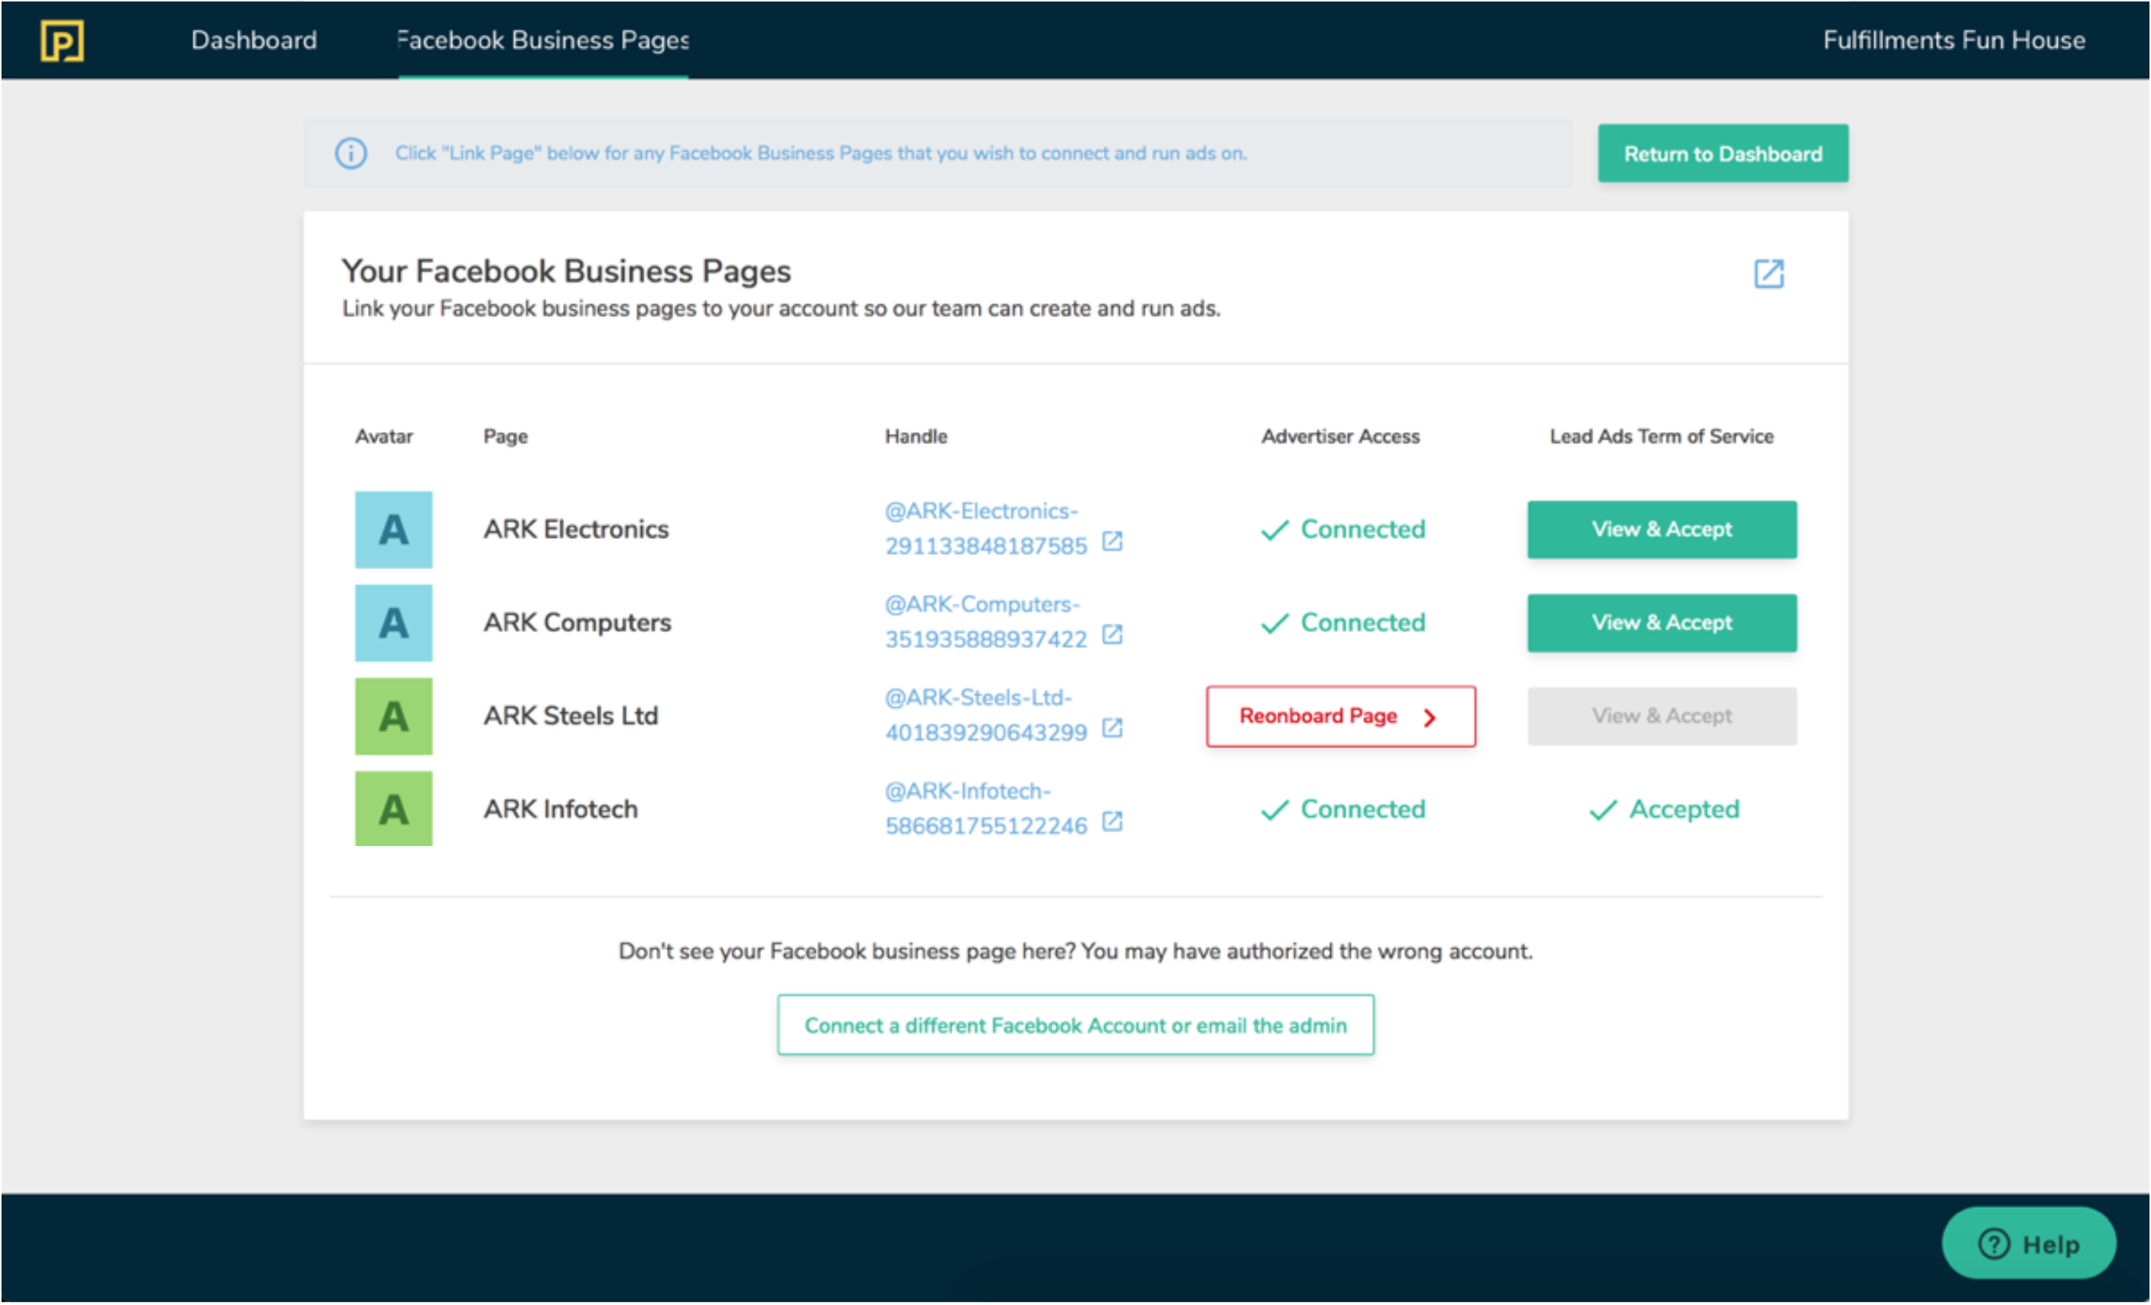Click View & Accept for ARK Computers
Image resolution: width=2151 pixels, height=1305 pixels.
[x=1662, y=623]
